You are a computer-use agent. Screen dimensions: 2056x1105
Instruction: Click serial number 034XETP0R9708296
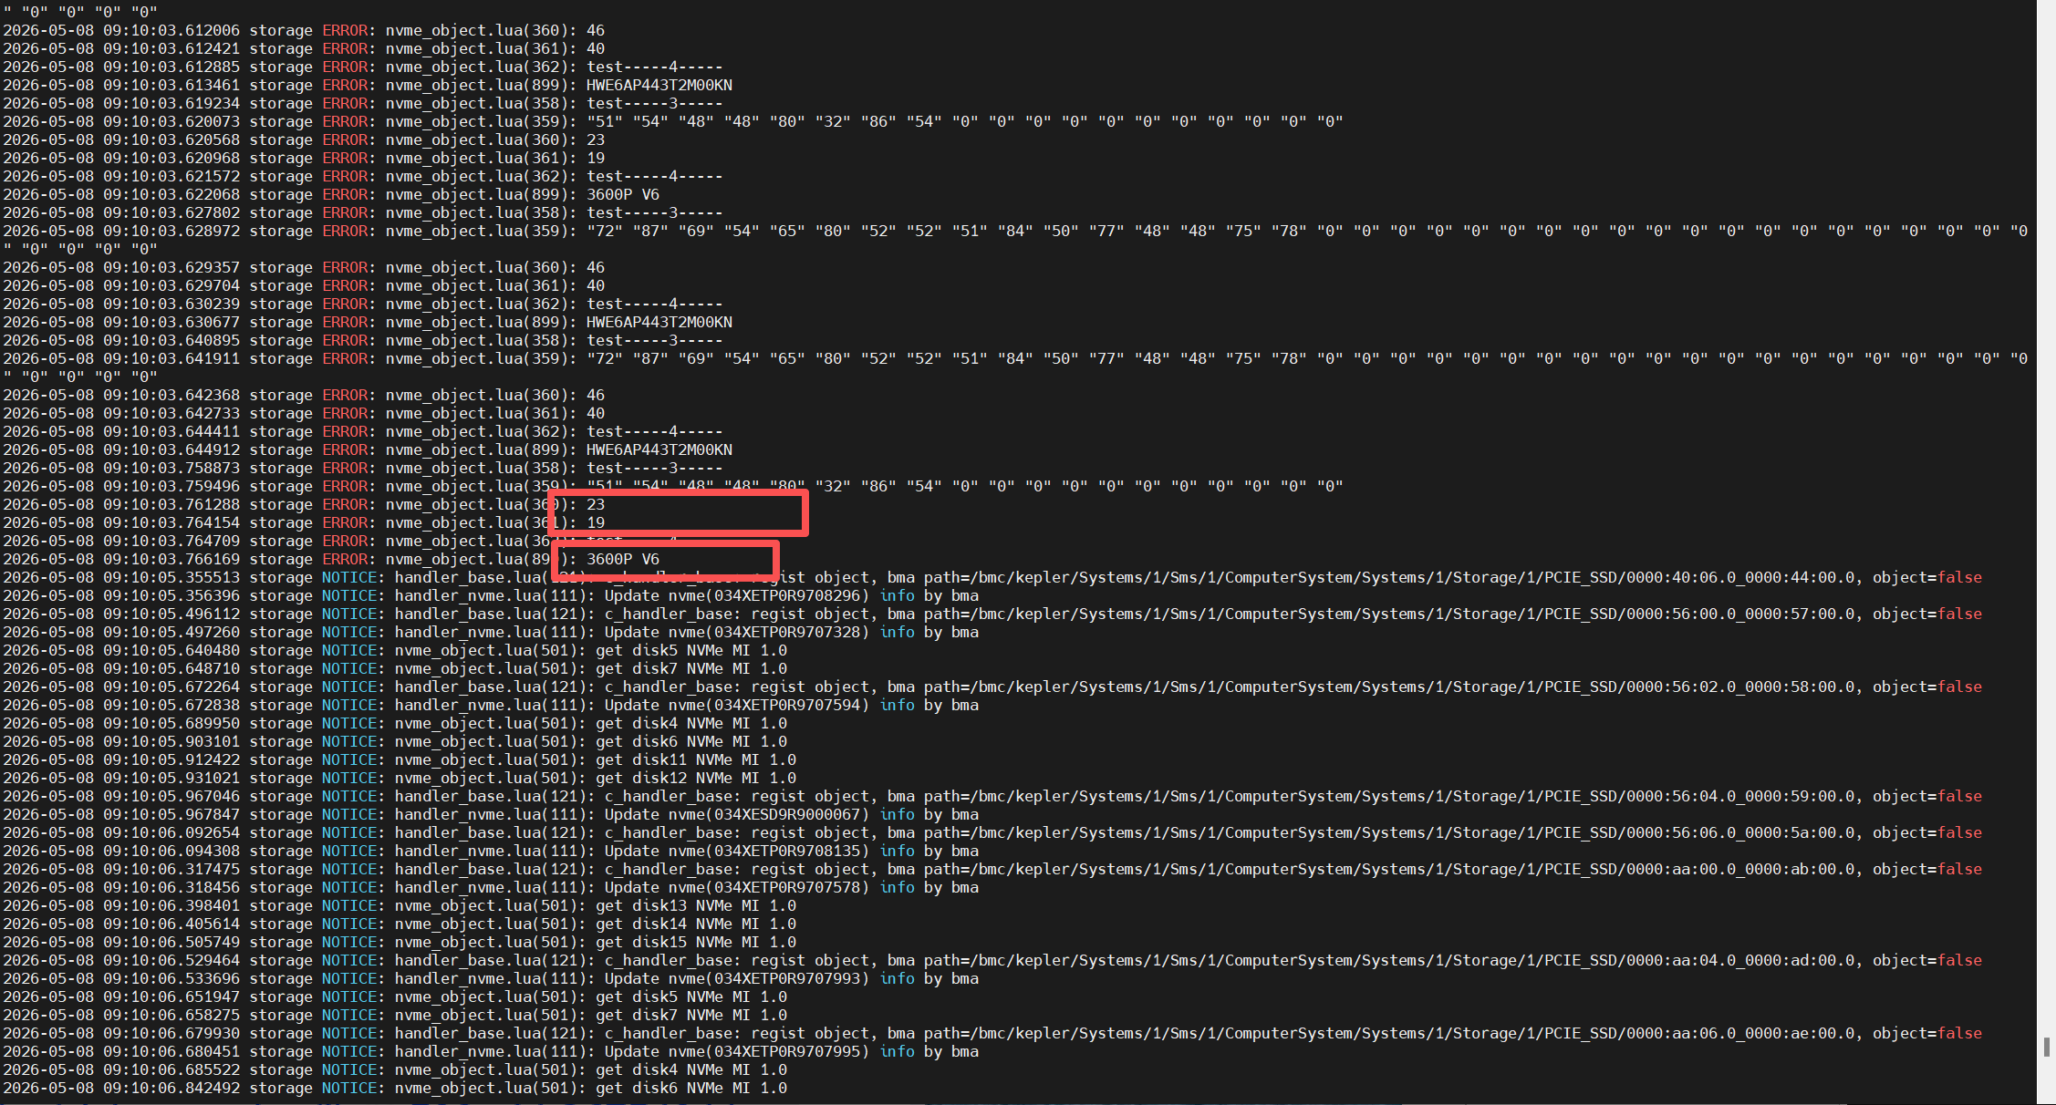coord(787,595)
